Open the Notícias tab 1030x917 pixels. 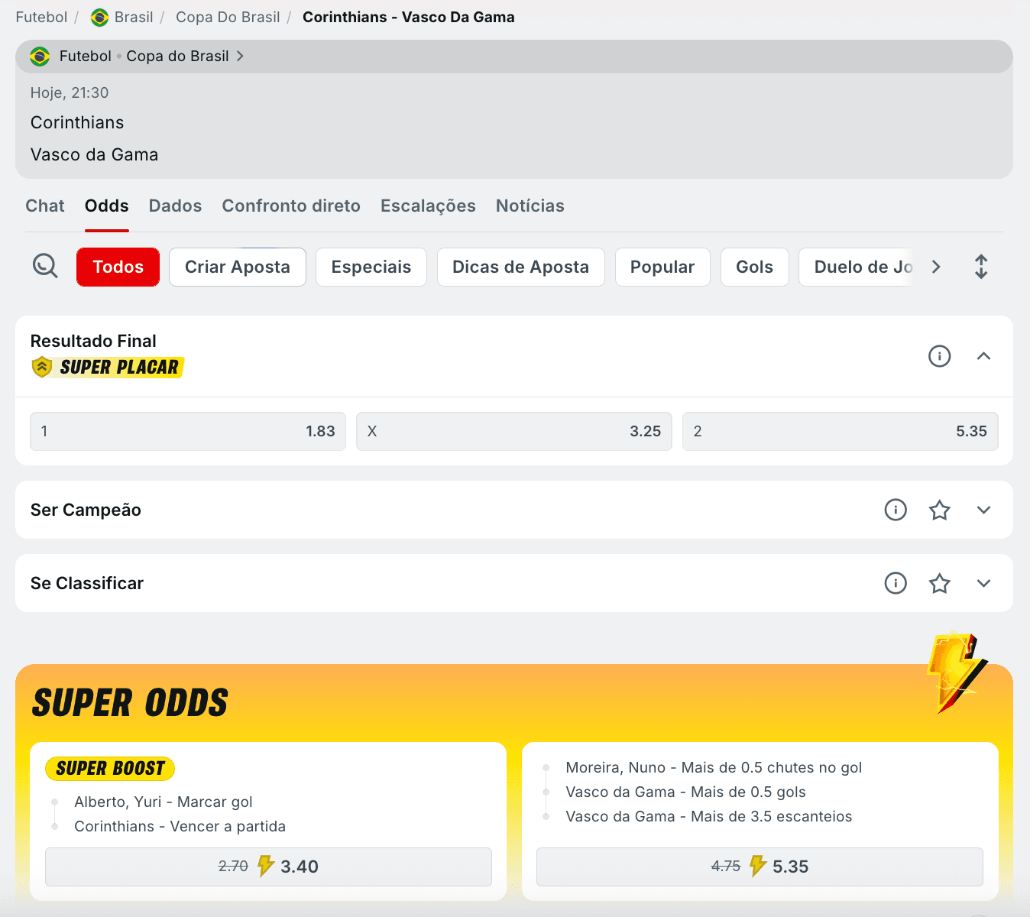(x=530, y=206)
